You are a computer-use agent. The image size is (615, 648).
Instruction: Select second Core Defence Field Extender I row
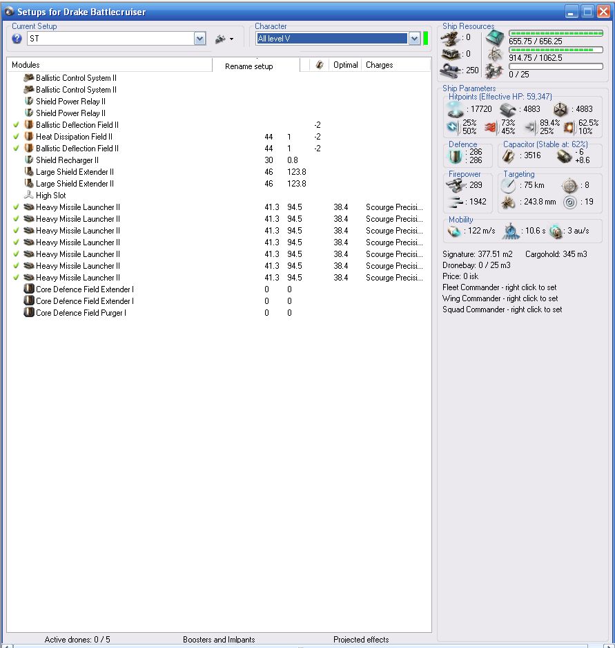(219, 301)
